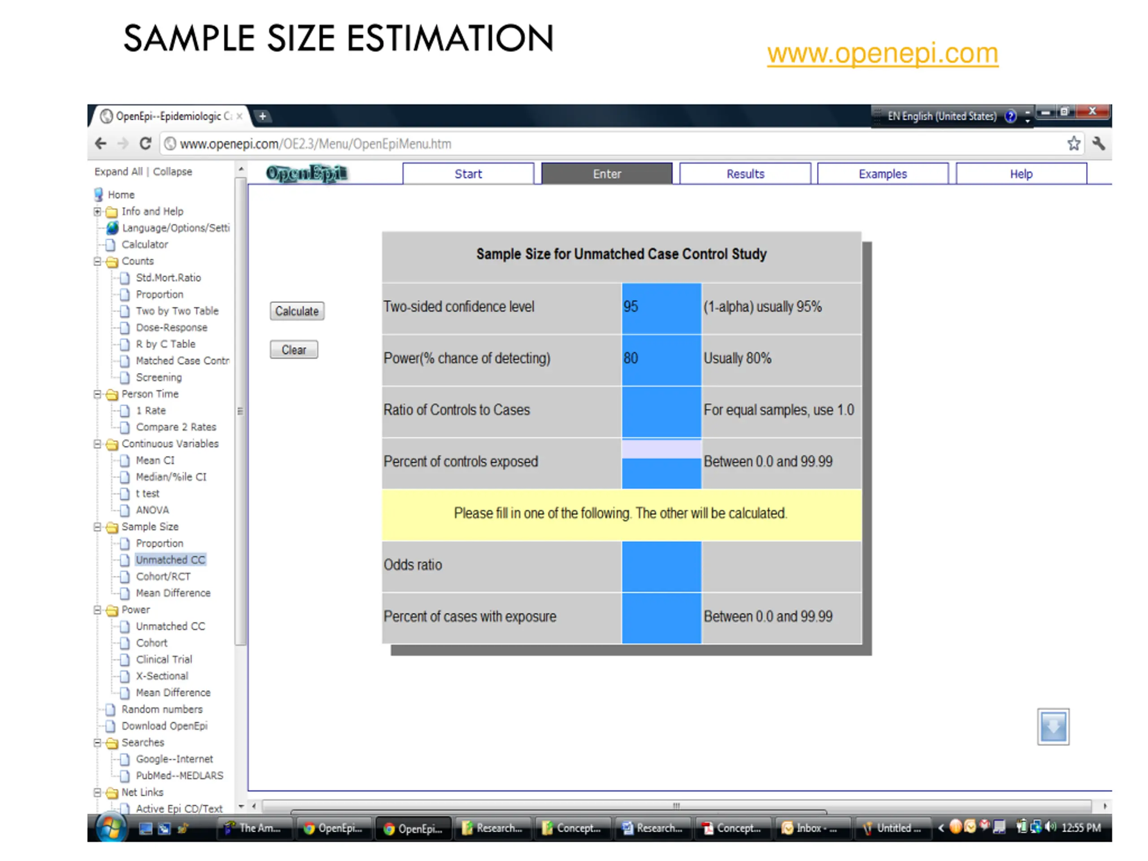This screenshot has height=861, width=1148.
Task: Open the Home tree icon
Action: pyautogui.click(x=99, y=195)
